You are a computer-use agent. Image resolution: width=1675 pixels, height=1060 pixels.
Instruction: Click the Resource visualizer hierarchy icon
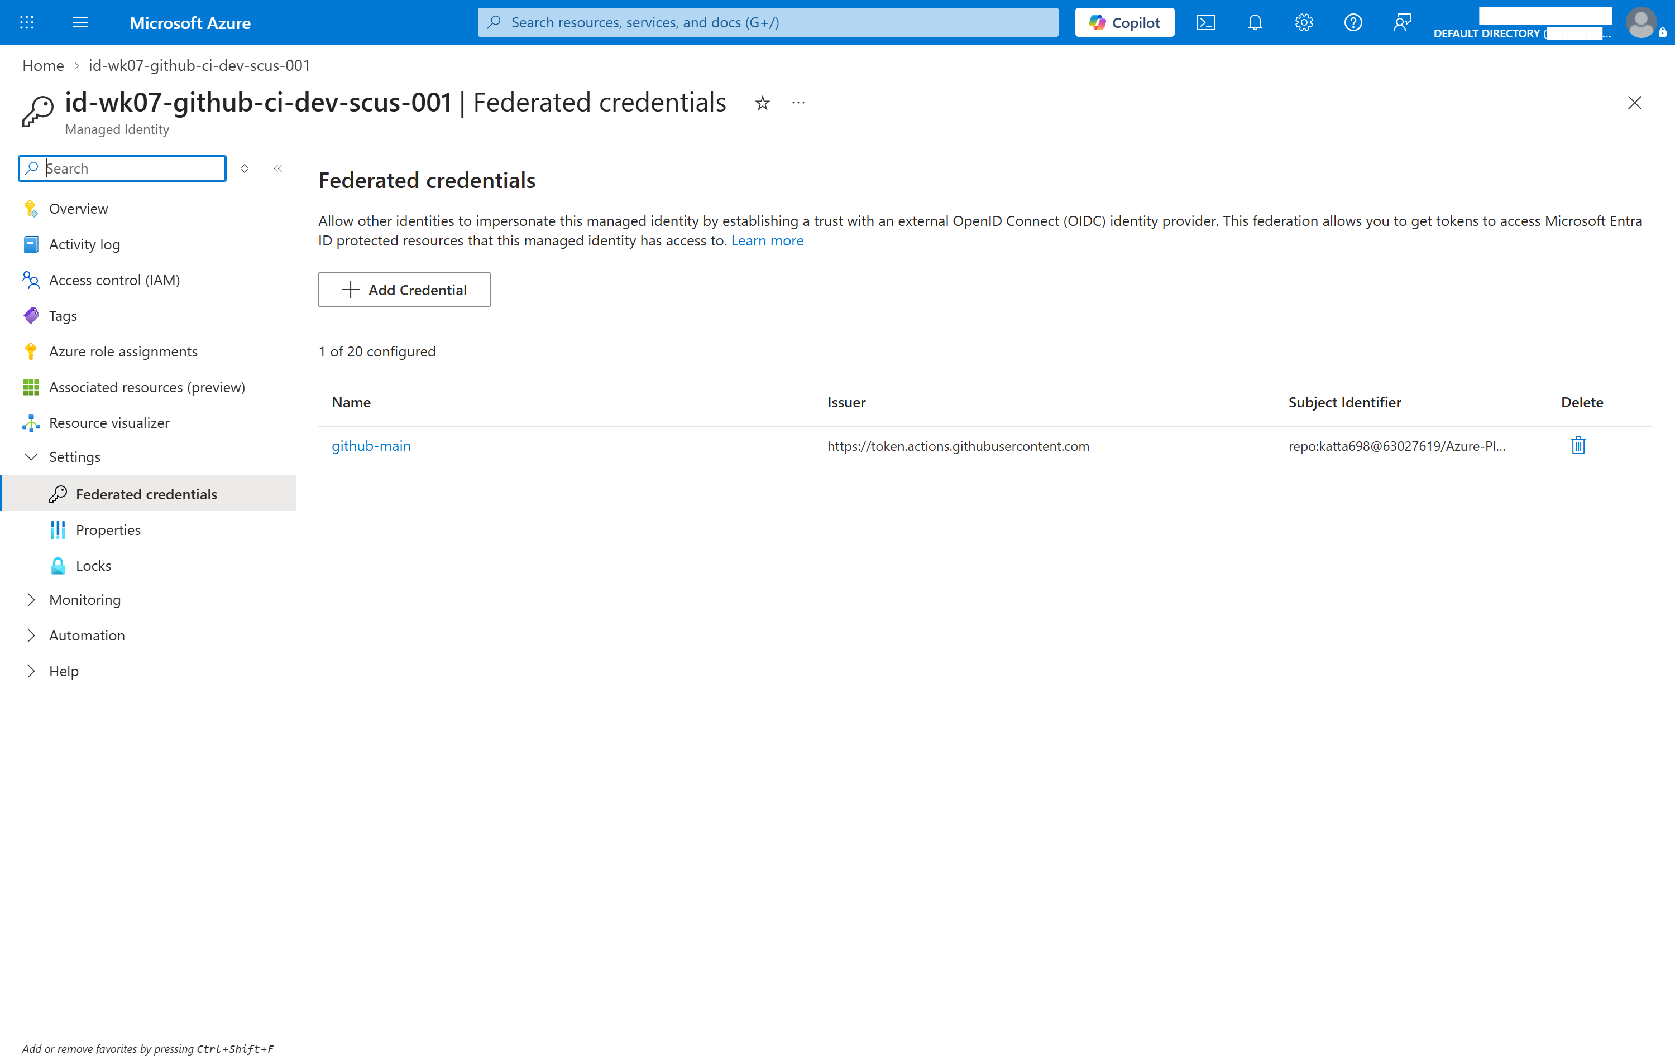click(x=31, y=423)
